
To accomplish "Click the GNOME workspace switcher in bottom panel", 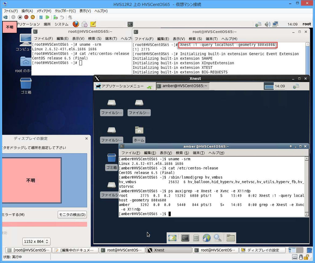I will coord(296,250).
